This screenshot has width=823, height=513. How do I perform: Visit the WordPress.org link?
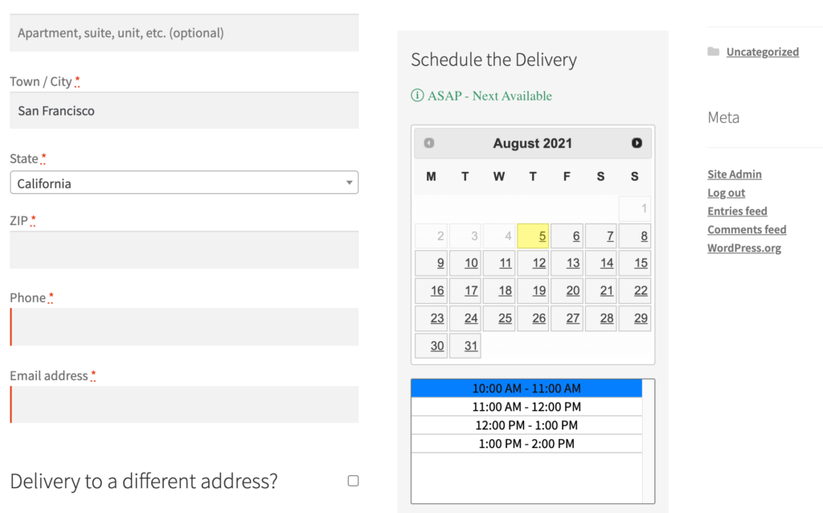pos(743,248)
